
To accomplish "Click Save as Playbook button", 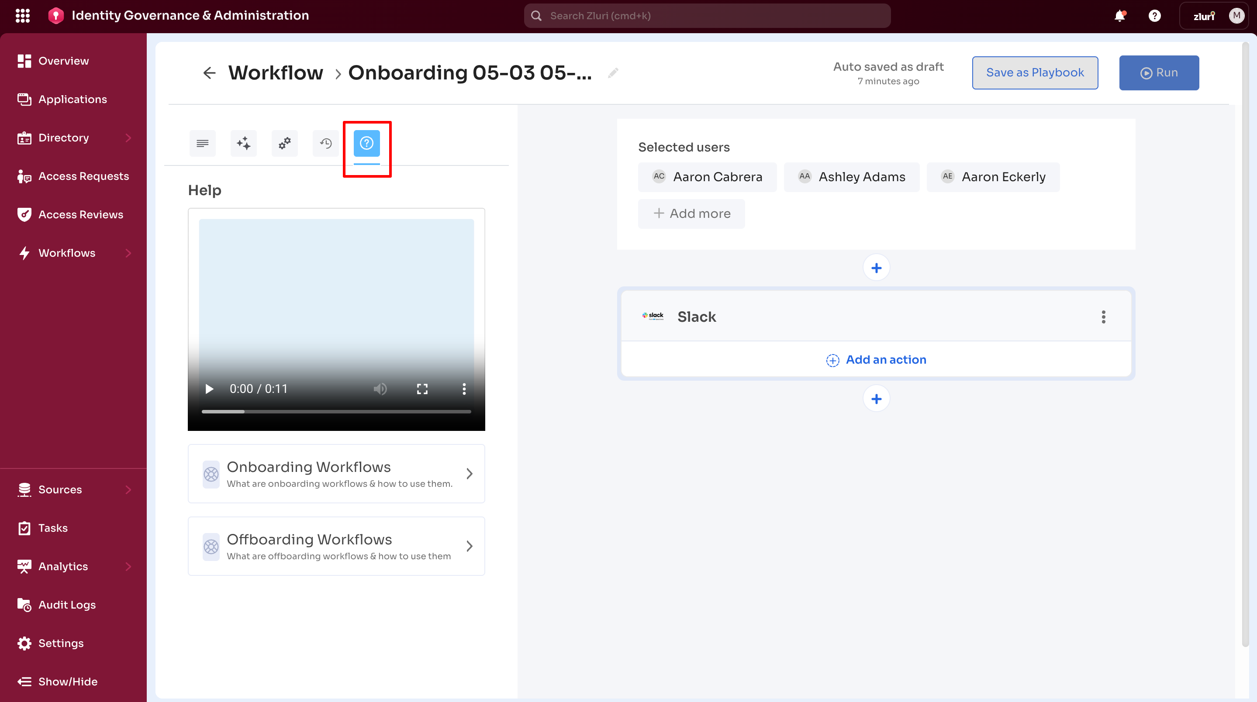I will coord(1035,72).
